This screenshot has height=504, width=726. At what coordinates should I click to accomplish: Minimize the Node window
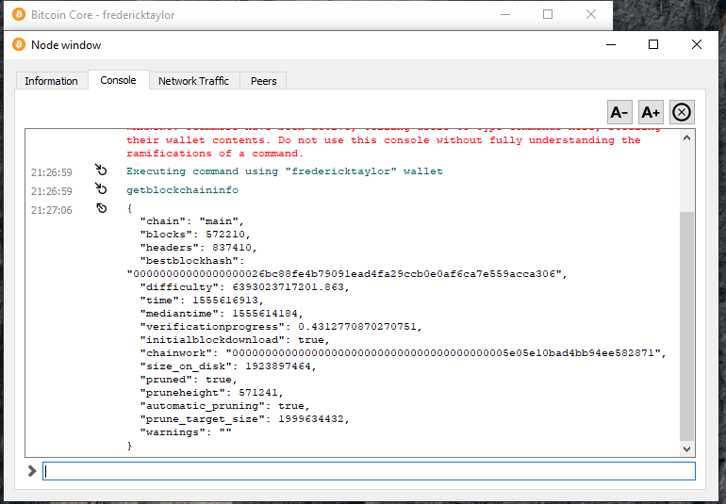pyautogui.click(x=611, y=44)
